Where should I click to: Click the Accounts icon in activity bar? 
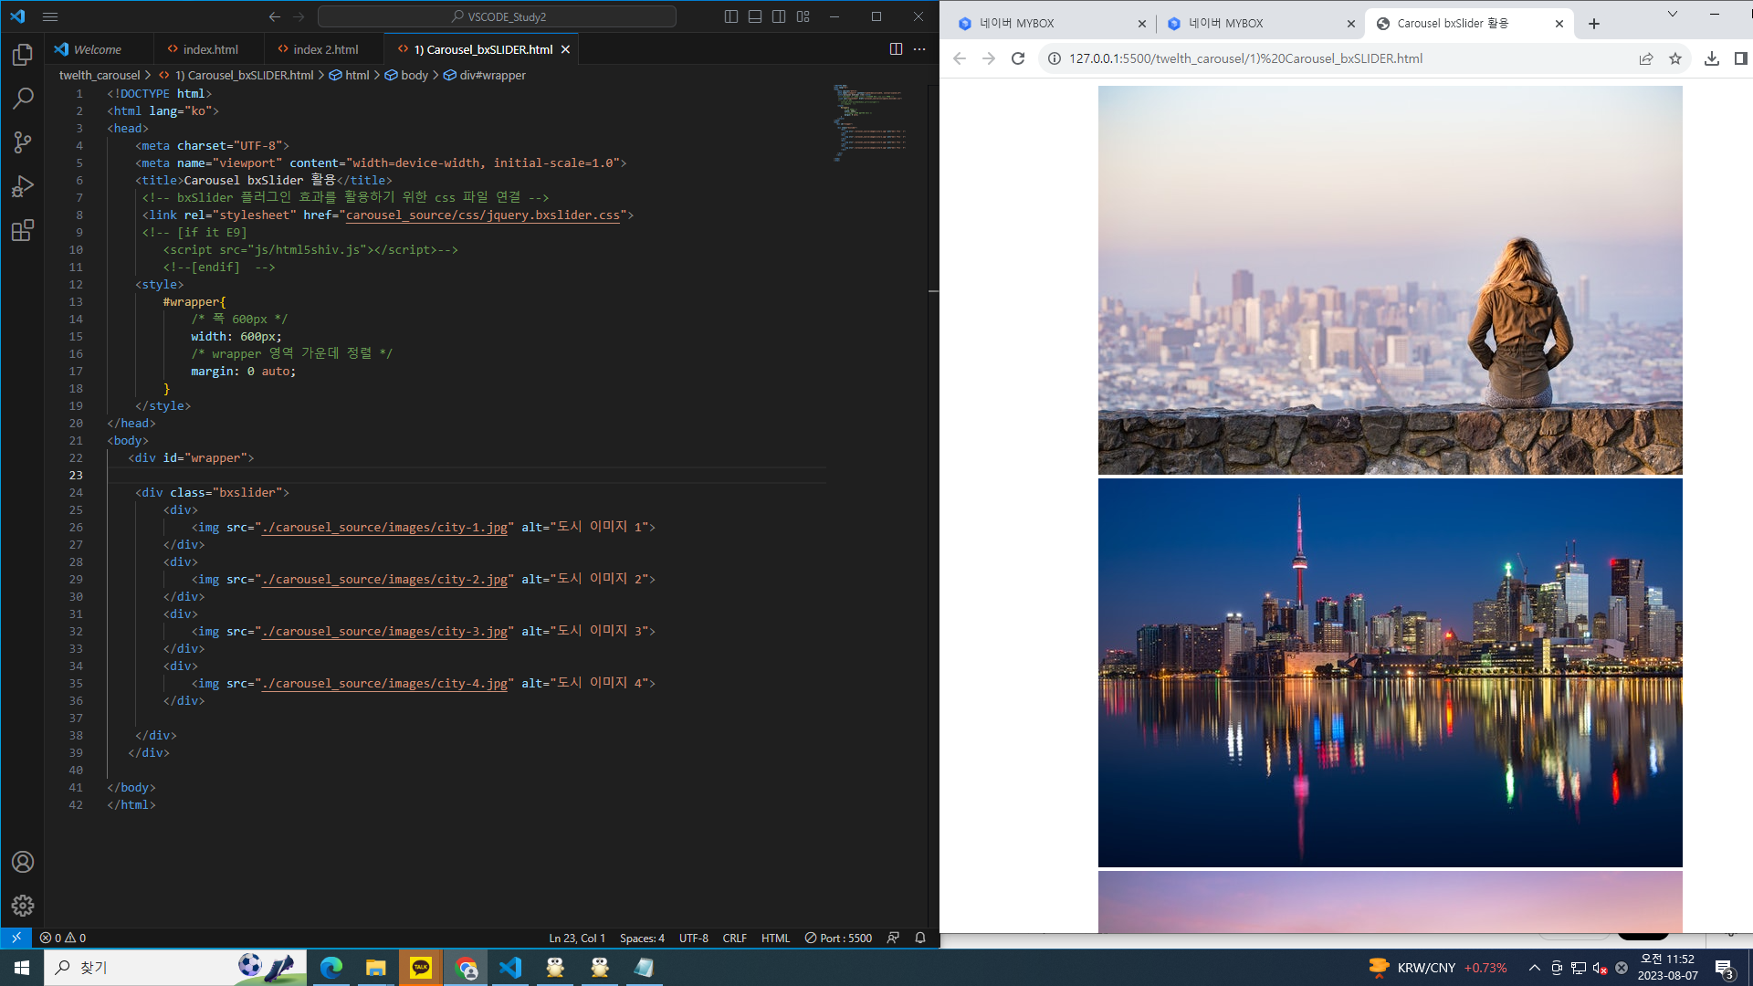pyautogui.click(x=23, y=862)
